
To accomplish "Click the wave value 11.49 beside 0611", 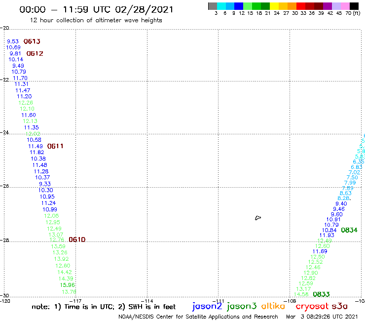I will click(36, 146).
